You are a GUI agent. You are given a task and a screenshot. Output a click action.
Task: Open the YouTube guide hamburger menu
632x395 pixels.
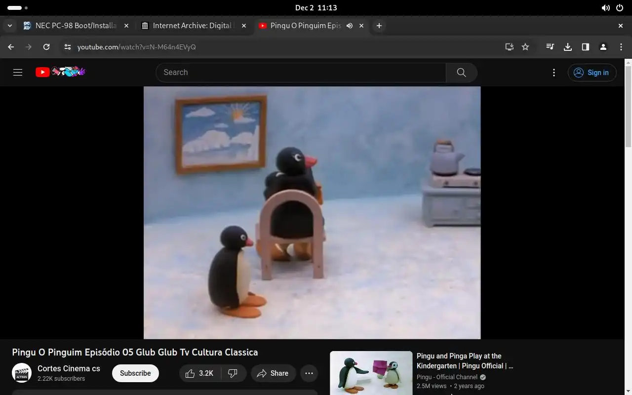[18, 72]
